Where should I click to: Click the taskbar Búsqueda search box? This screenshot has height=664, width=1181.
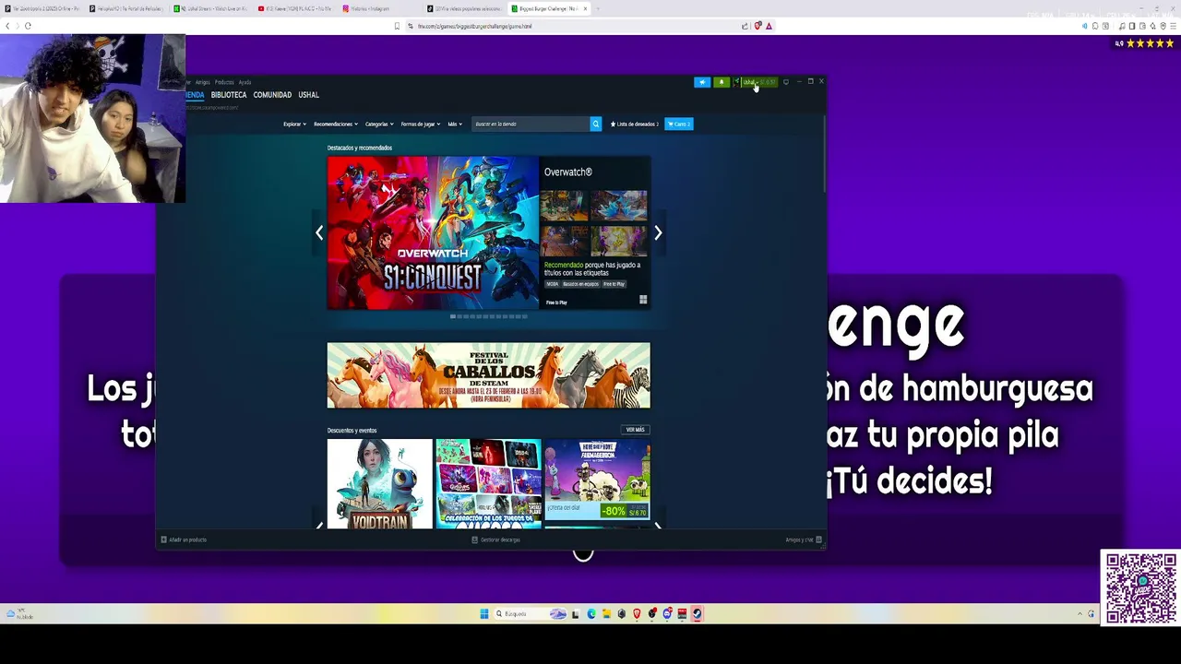[x=531, y=613]
